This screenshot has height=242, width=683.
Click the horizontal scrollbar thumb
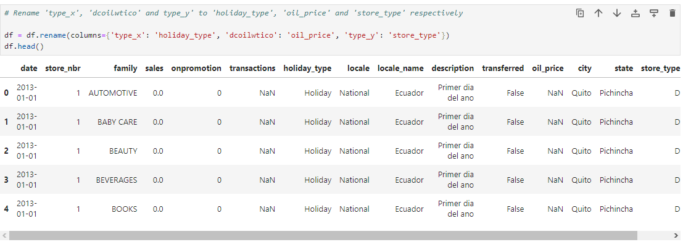[x=323, y=236]
